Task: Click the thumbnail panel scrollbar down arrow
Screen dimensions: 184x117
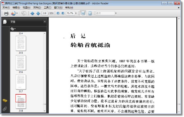Action: (x=44, y=111)
